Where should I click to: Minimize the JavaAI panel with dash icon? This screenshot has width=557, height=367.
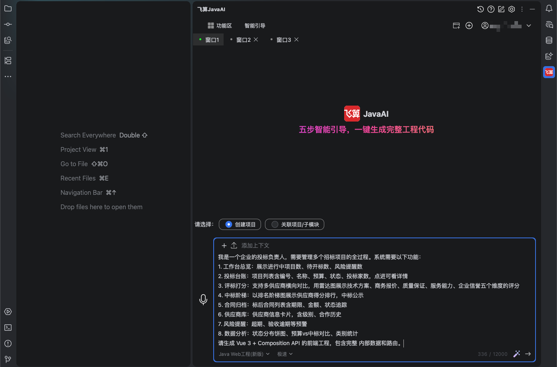coord(532,9)
